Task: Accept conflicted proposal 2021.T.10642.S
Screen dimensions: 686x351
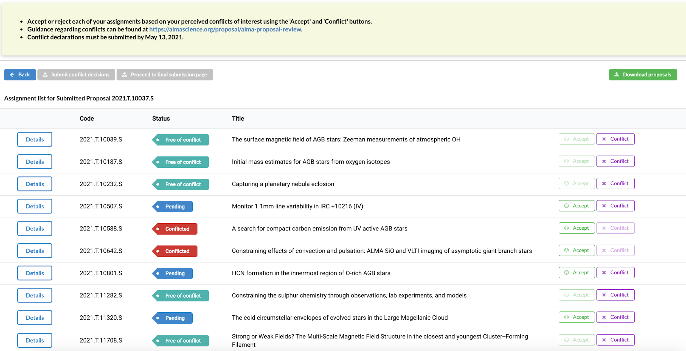Action: [577, 250]
